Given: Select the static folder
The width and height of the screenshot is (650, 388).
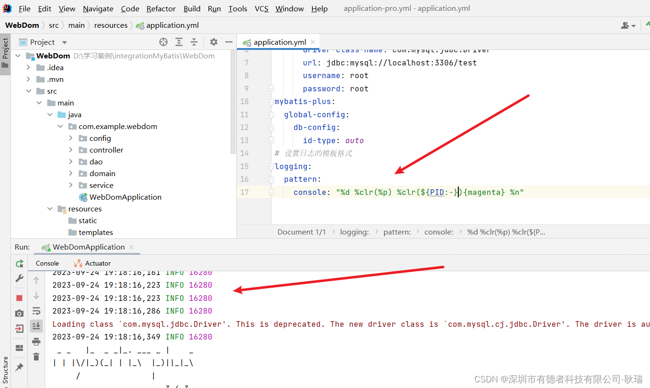Looking at the screenshot, I should [x=88, y=220].
